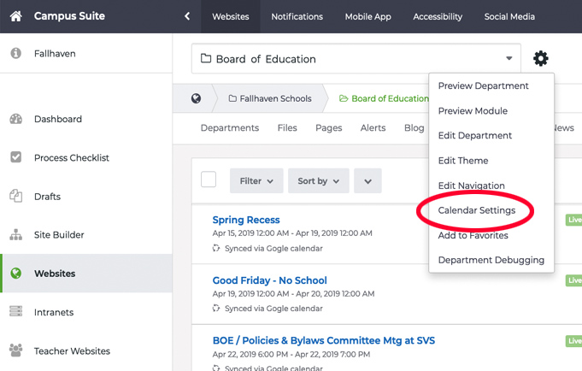Open the Sort by dropdown

pyautogui.click(x=318, y=181)
